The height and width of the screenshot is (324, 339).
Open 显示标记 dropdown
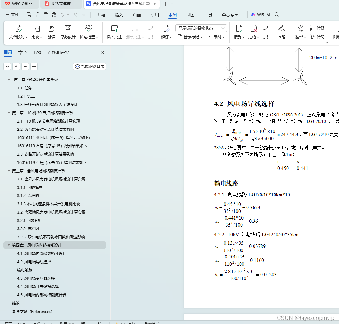click(190, 37)
